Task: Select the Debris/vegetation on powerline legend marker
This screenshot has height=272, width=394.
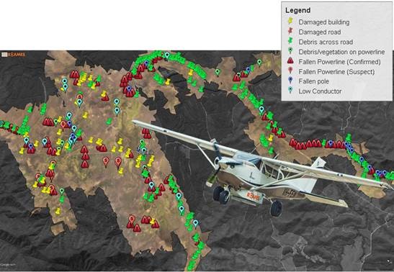Action: coord(290,50)
